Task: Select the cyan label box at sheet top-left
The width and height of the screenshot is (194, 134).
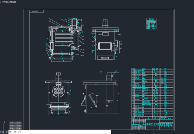Action: pos(36,11)
